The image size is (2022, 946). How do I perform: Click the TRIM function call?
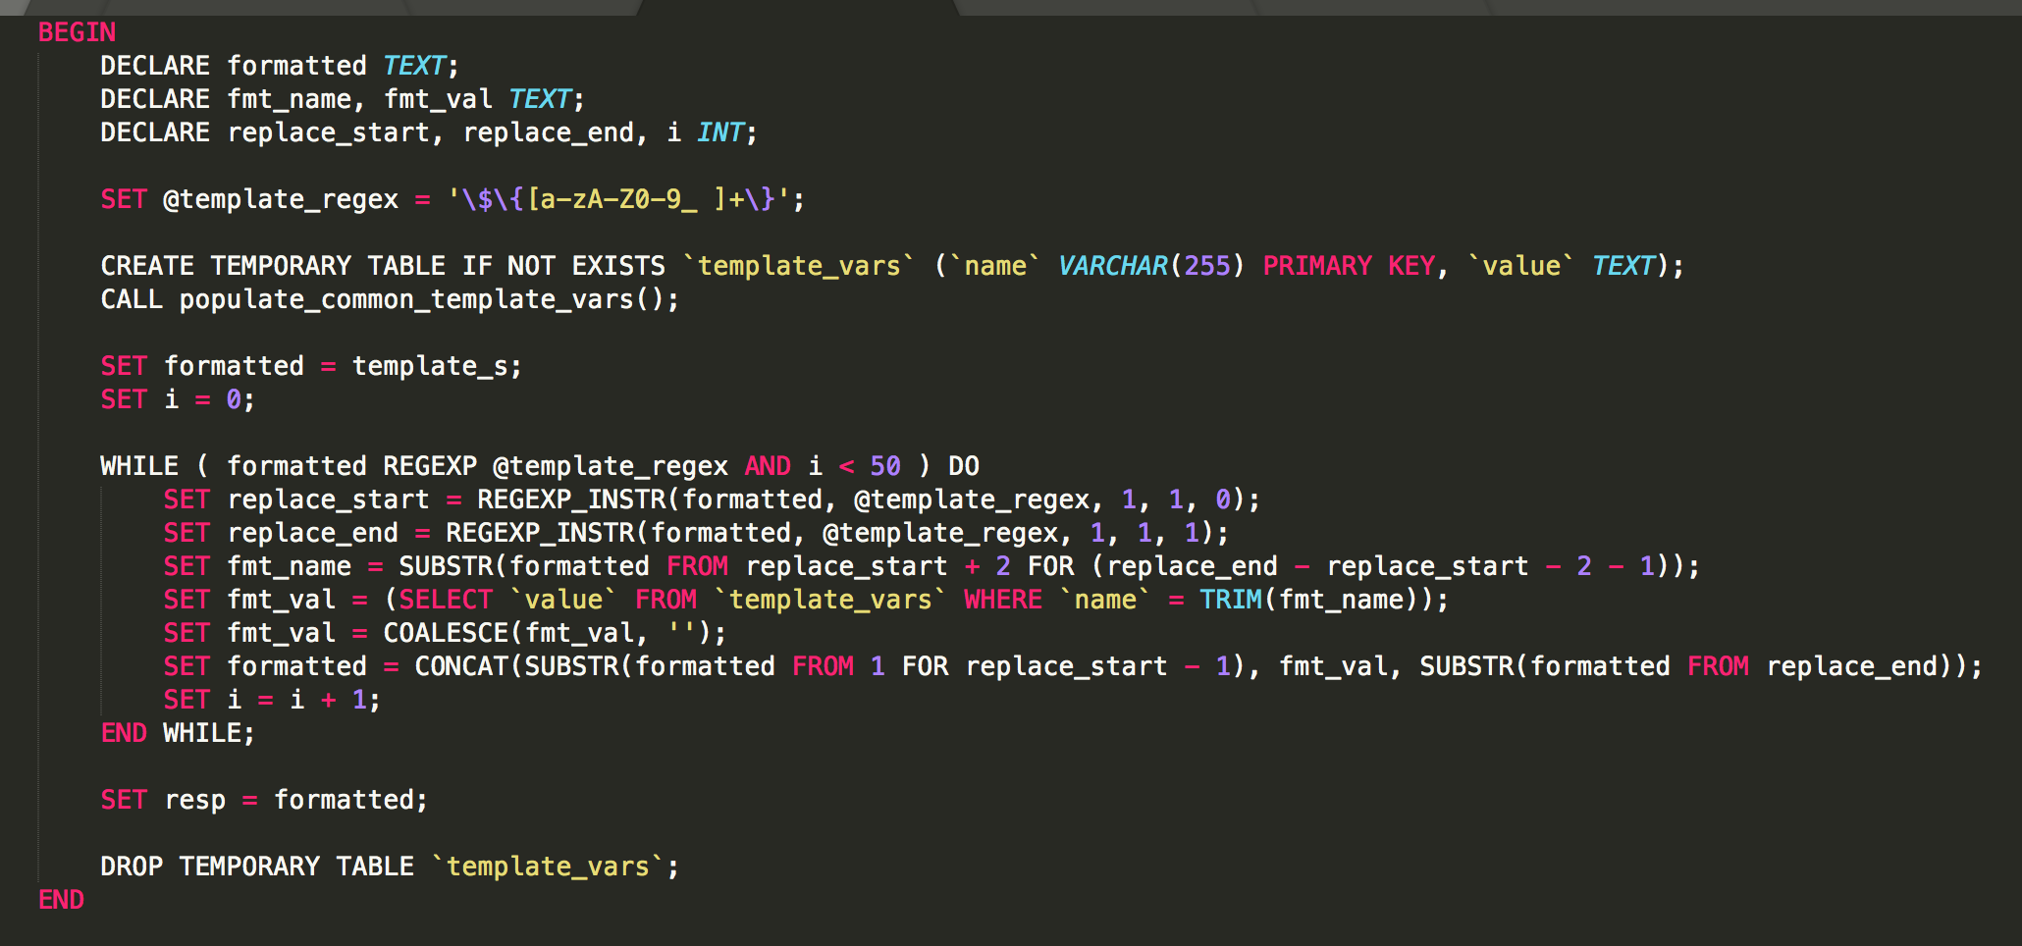[x=1230, y=600]
